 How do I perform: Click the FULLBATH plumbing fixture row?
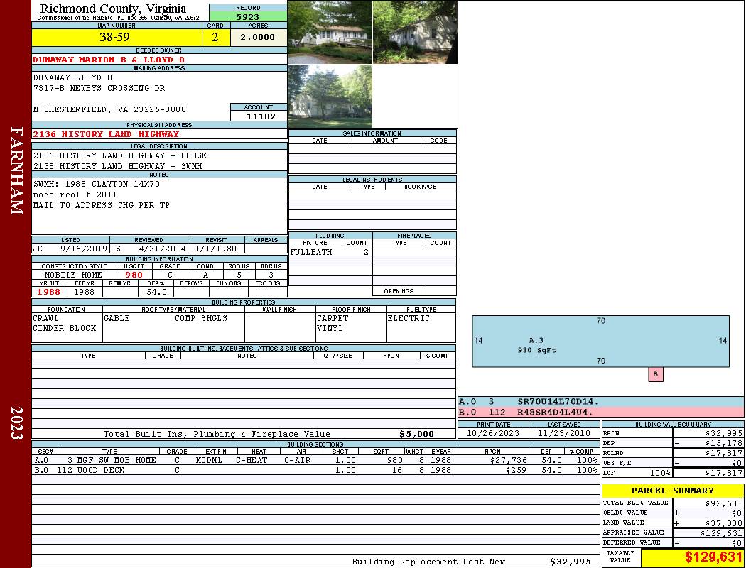click(330, 252)
